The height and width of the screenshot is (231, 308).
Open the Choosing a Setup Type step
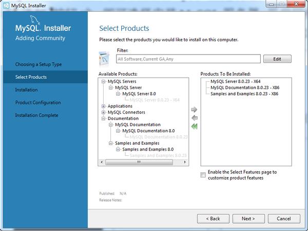click(x=38, y=64)
